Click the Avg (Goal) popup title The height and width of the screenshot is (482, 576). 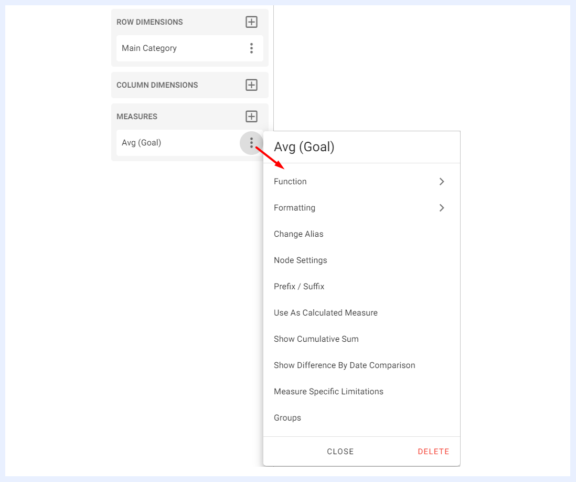(x=304, y=147)
